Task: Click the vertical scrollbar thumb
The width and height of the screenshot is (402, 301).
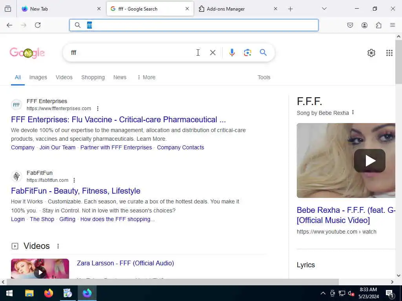Action: [x=398, y=62]
